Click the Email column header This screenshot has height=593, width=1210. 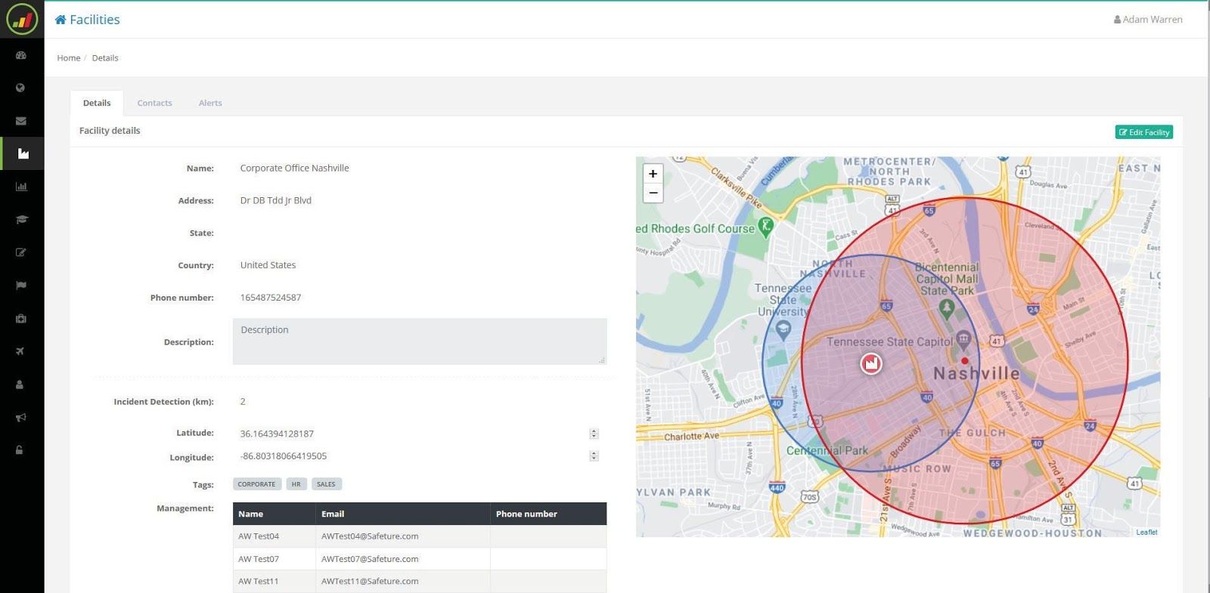[x=403, y=514]
